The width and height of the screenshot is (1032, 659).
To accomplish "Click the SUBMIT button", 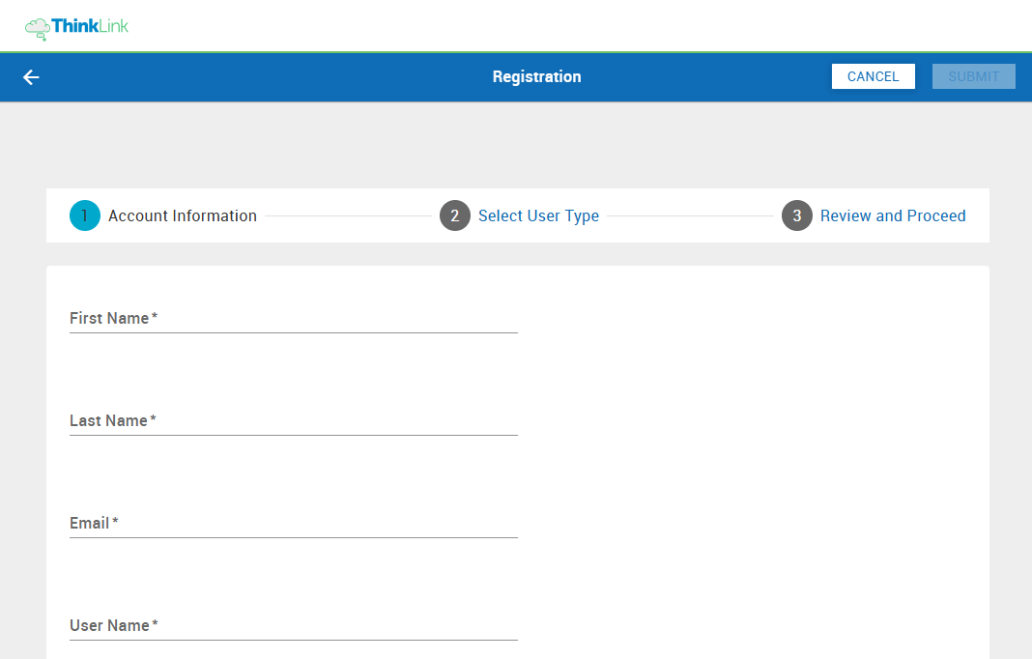I will [x=973, y=76].
